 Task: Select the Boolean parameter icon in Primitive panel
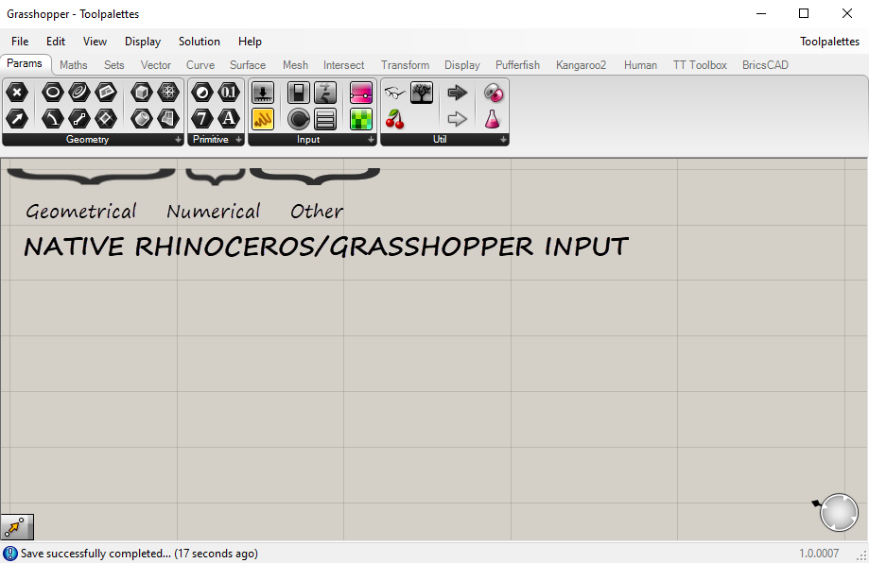point(200,92)
